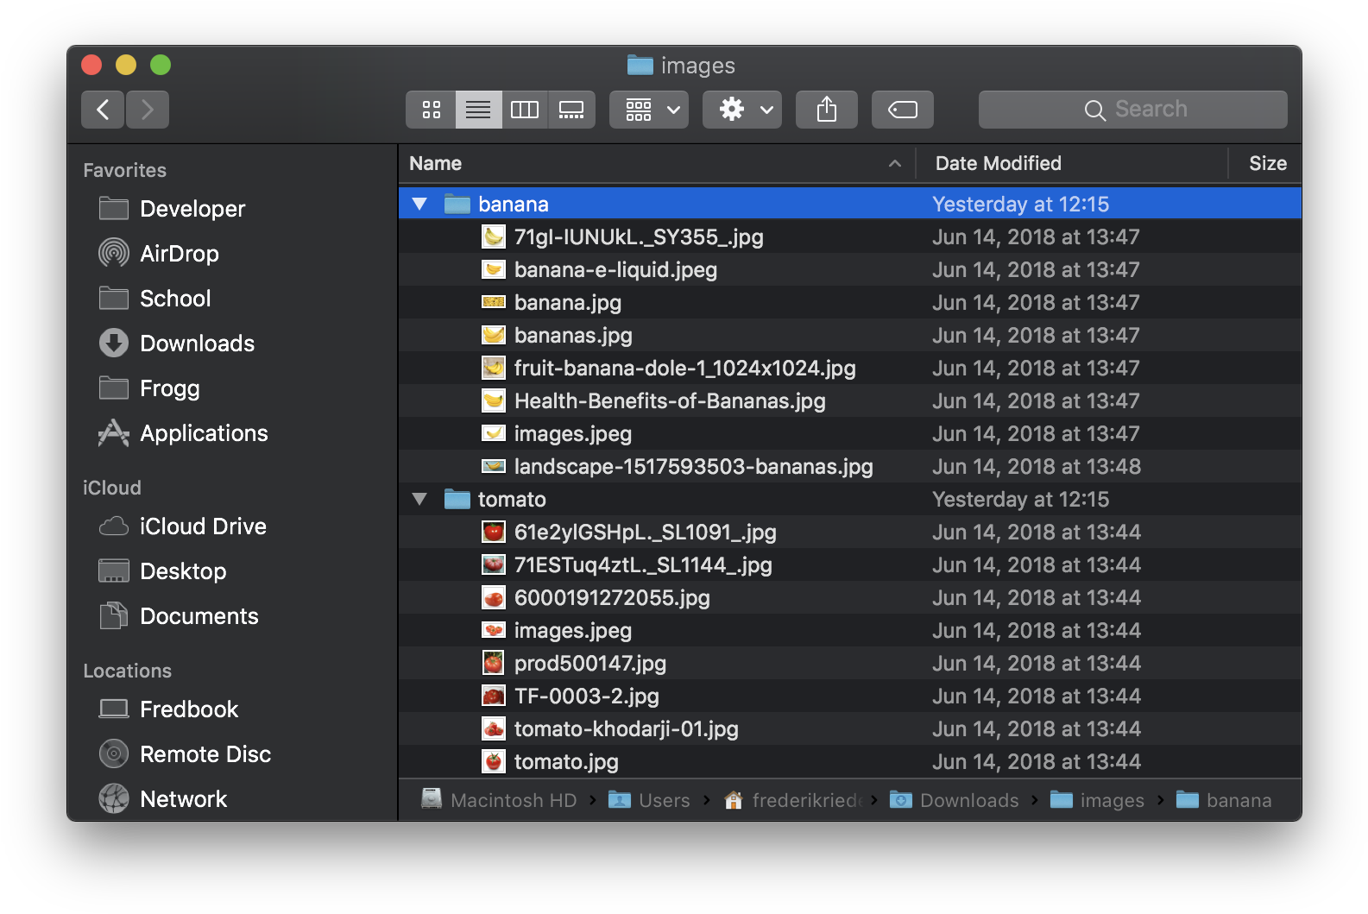Select list view mode button
The height and width of the screenshot is (914, 1368).
point(478,110)
